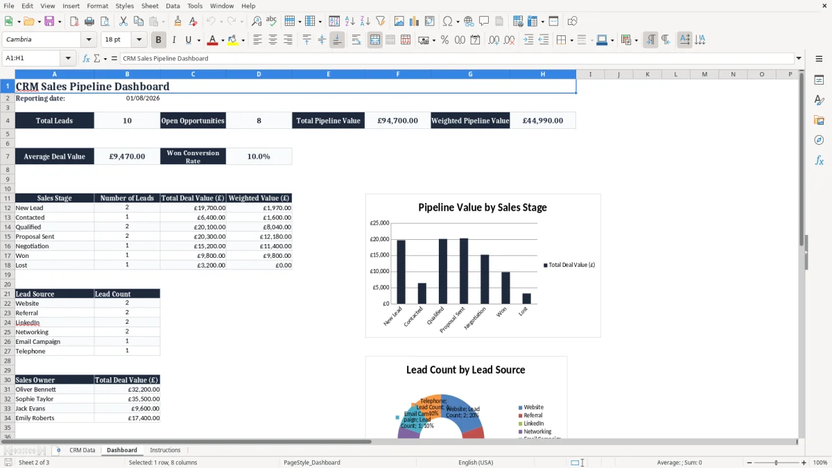
Task: Click the AutoFilter funnel icon
Action: [380, 21]
